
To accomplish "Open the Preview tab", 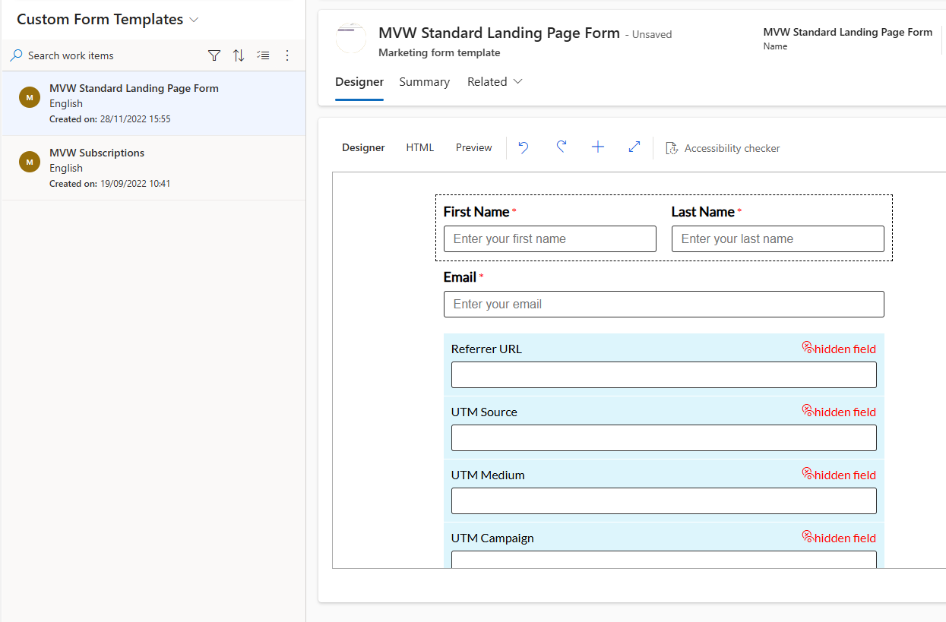I will pos(473,148).
